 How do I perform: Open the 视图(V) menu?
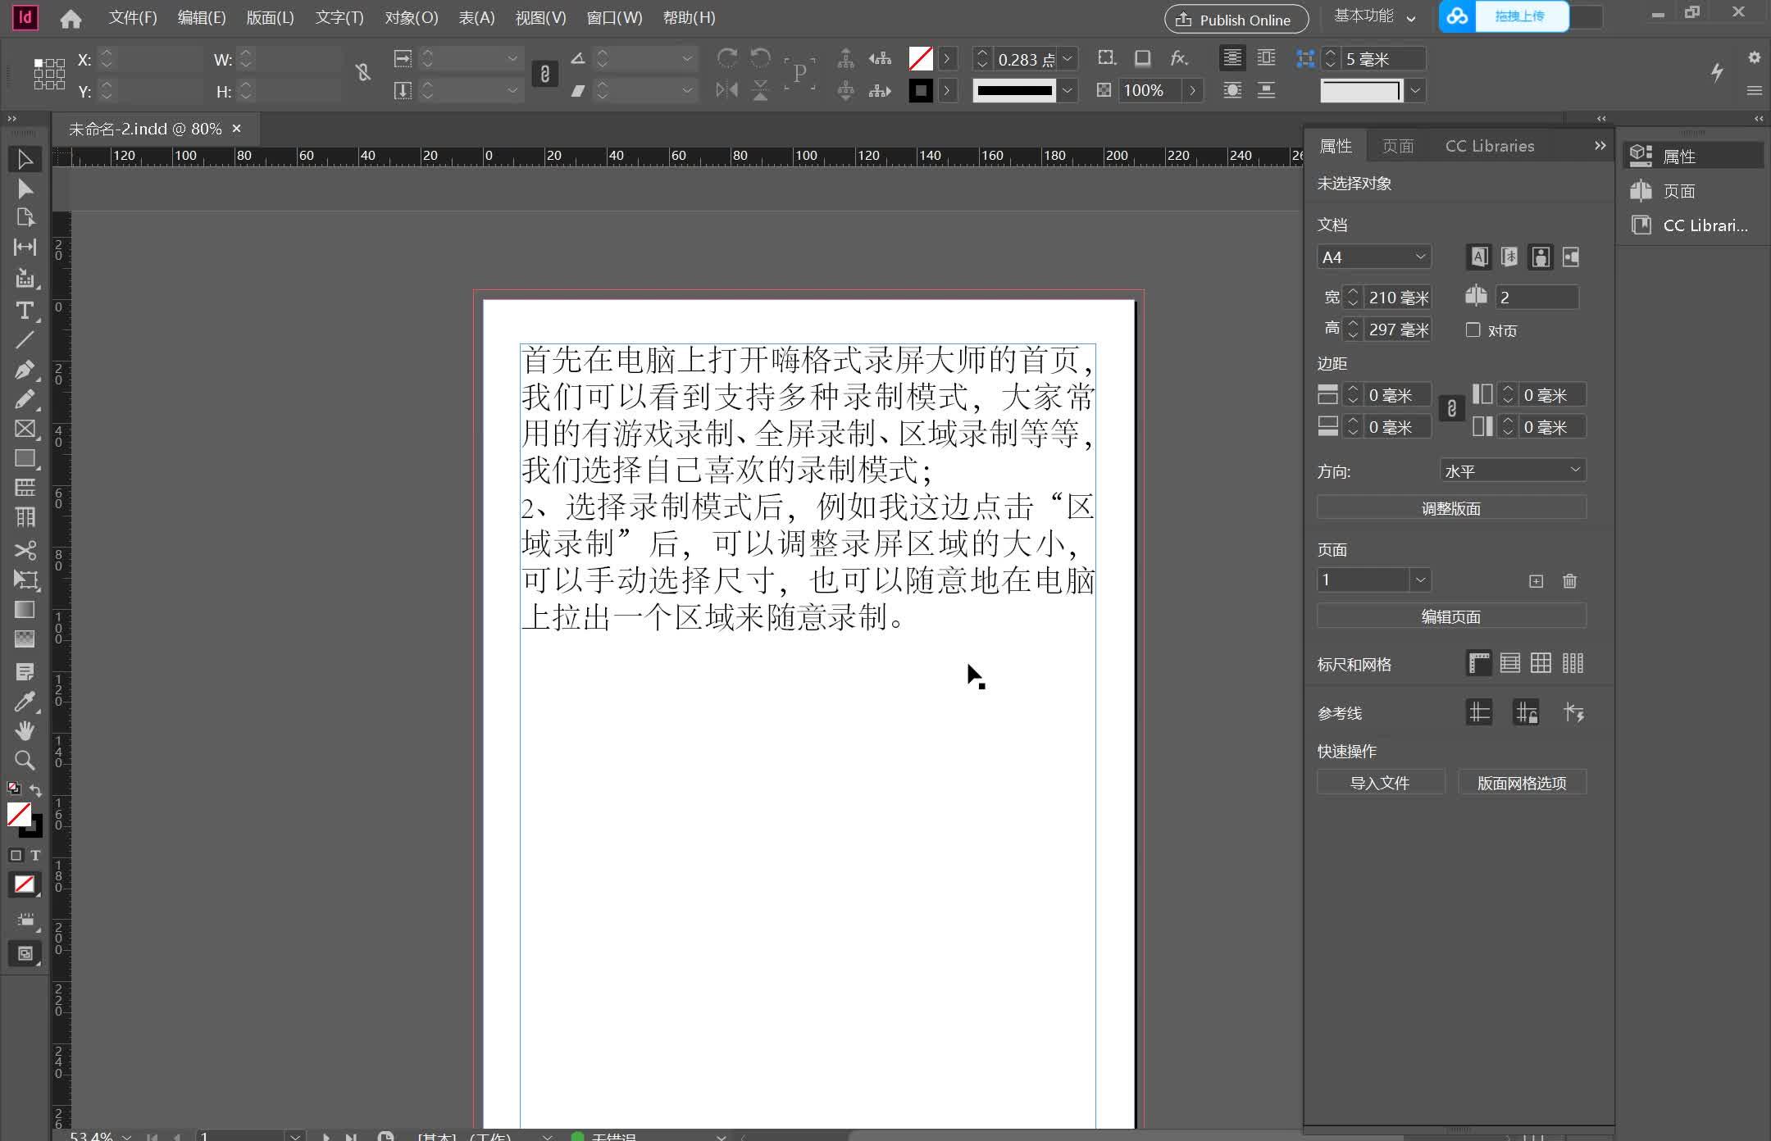(x=539, y=17)
